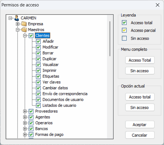
Task: Collapse the Maestros folder node
Action: click(17, 30)
